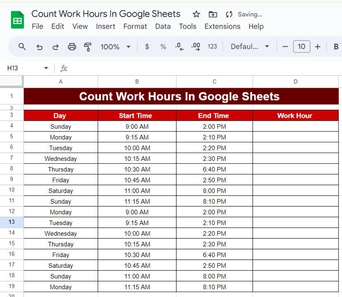Select the Start Time header cell
This screenshot has width=342, height=297.
click(137, 115)
